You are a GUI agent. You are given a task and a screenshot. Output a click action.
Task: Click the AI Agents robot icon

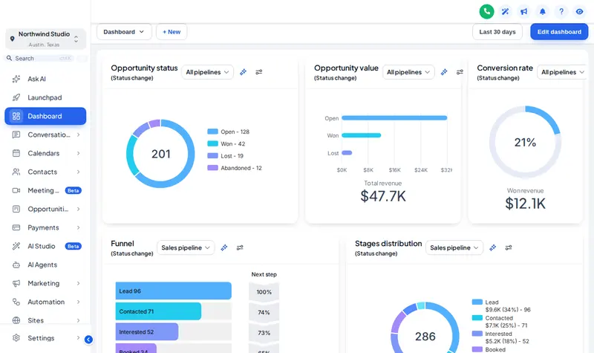pyautogui.click(x=16, y=265)
